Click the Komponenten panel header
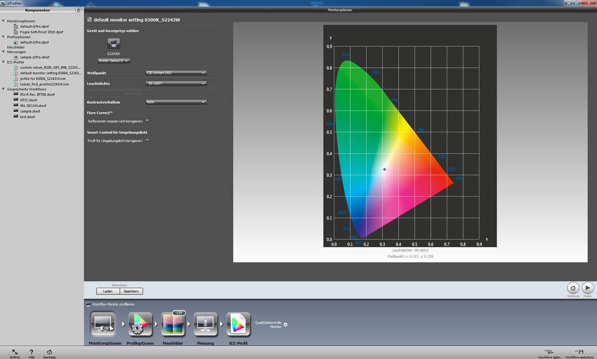 (x=38, y=10)
